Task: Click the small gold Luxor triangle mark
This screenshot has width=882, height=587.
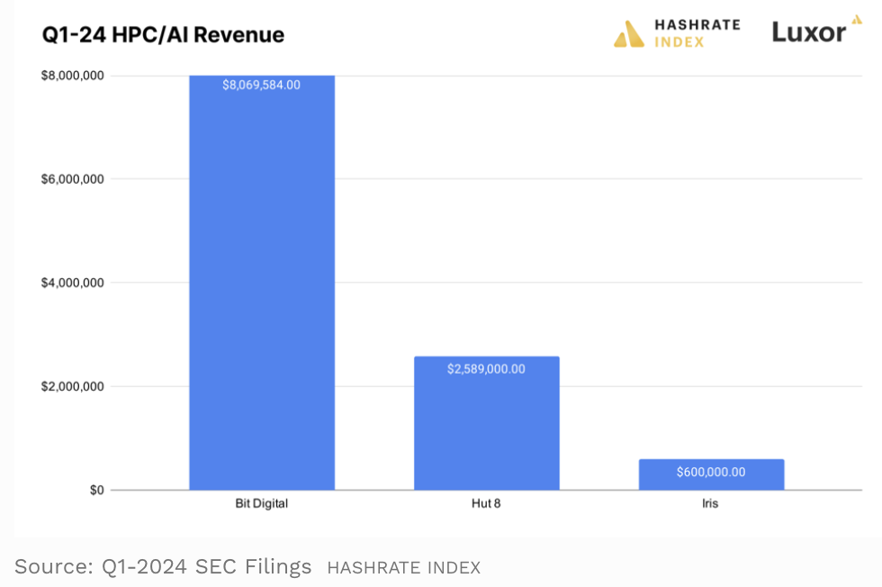Action: [857, 20]
